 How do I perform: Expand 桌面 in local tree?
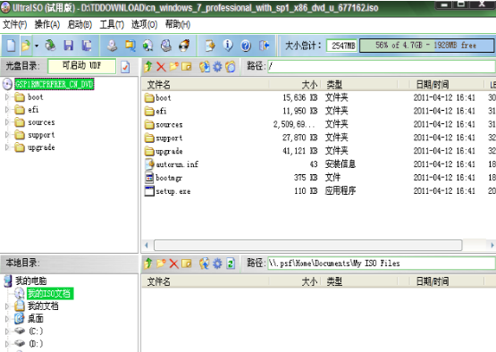point(6,319)
